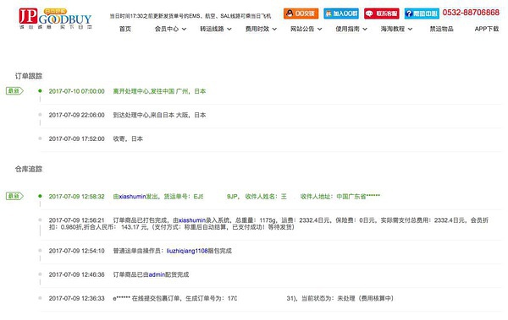Screen dimensions: 508x320
Task: Click the timestamp 2017-07-09 12:46:36
Action: point(76,274)
